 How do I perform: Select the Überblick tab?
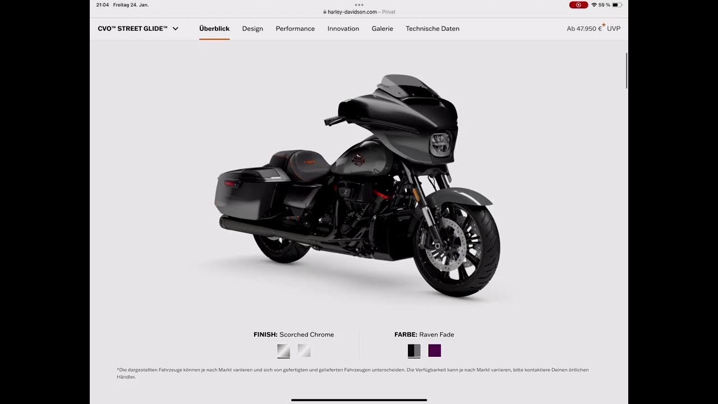click(214, 29)
